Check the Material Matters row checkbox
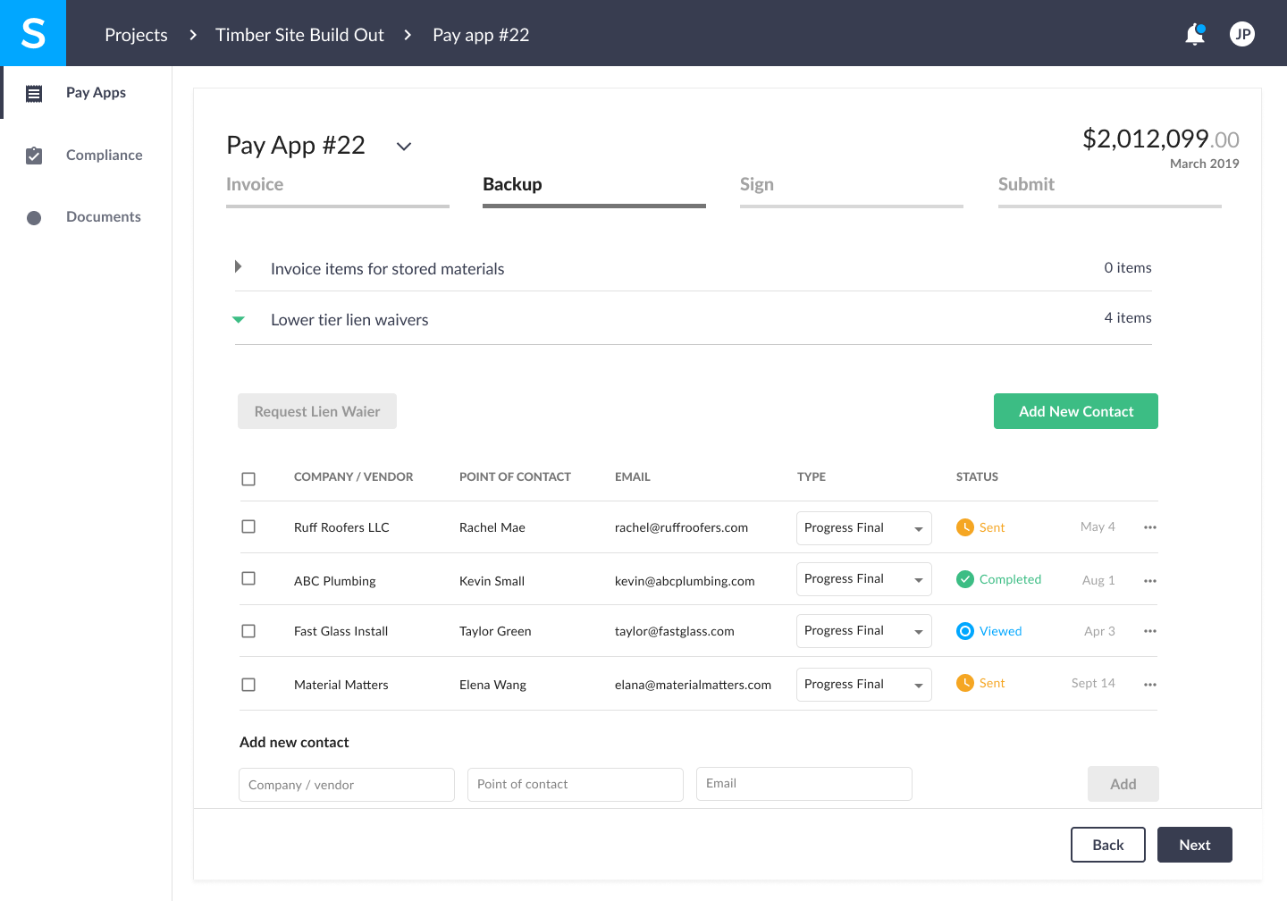1287x901 pixels. point(248,685)
